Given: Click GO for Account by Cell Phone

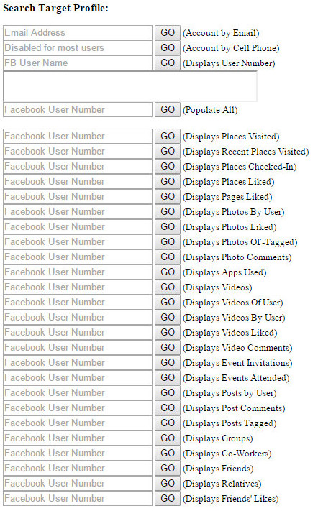Looking at the screenshot, I should (x=168, y=48).
